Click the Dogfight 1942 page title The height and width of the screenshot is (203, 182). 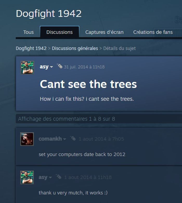(x=49, y=14)
